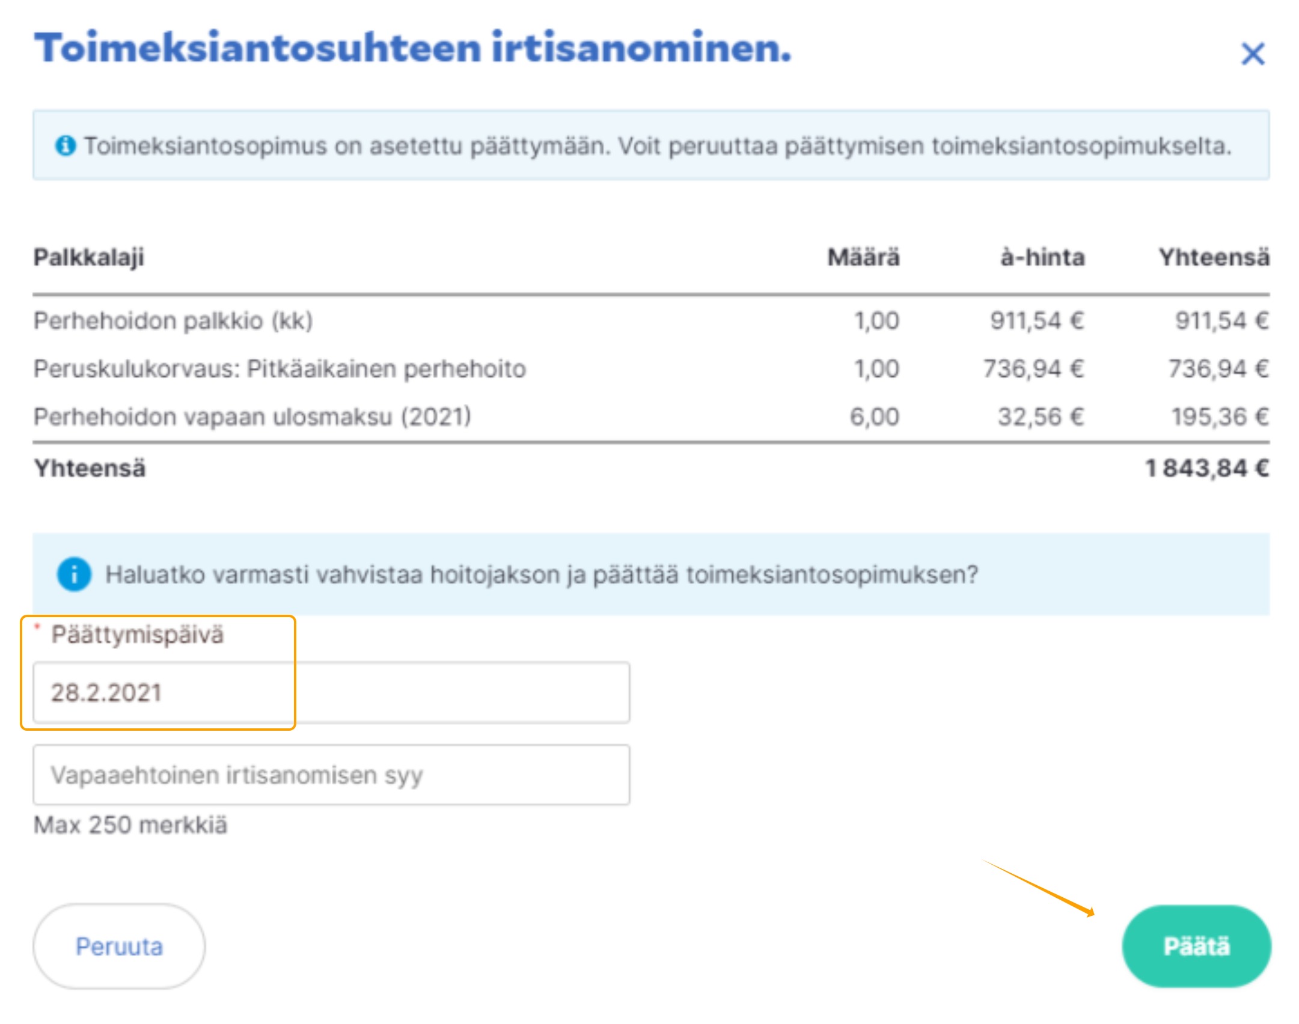Screen dimensions: 1299x1024
Task: Click the Yhteensä column header
Action: [1214, 257]
